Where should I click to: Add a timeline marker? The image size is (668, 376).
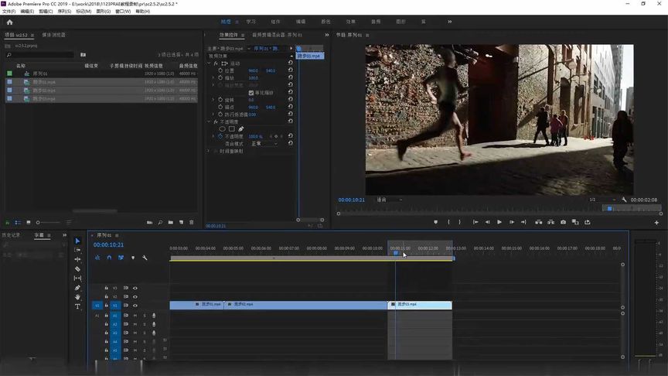[133, 258]
